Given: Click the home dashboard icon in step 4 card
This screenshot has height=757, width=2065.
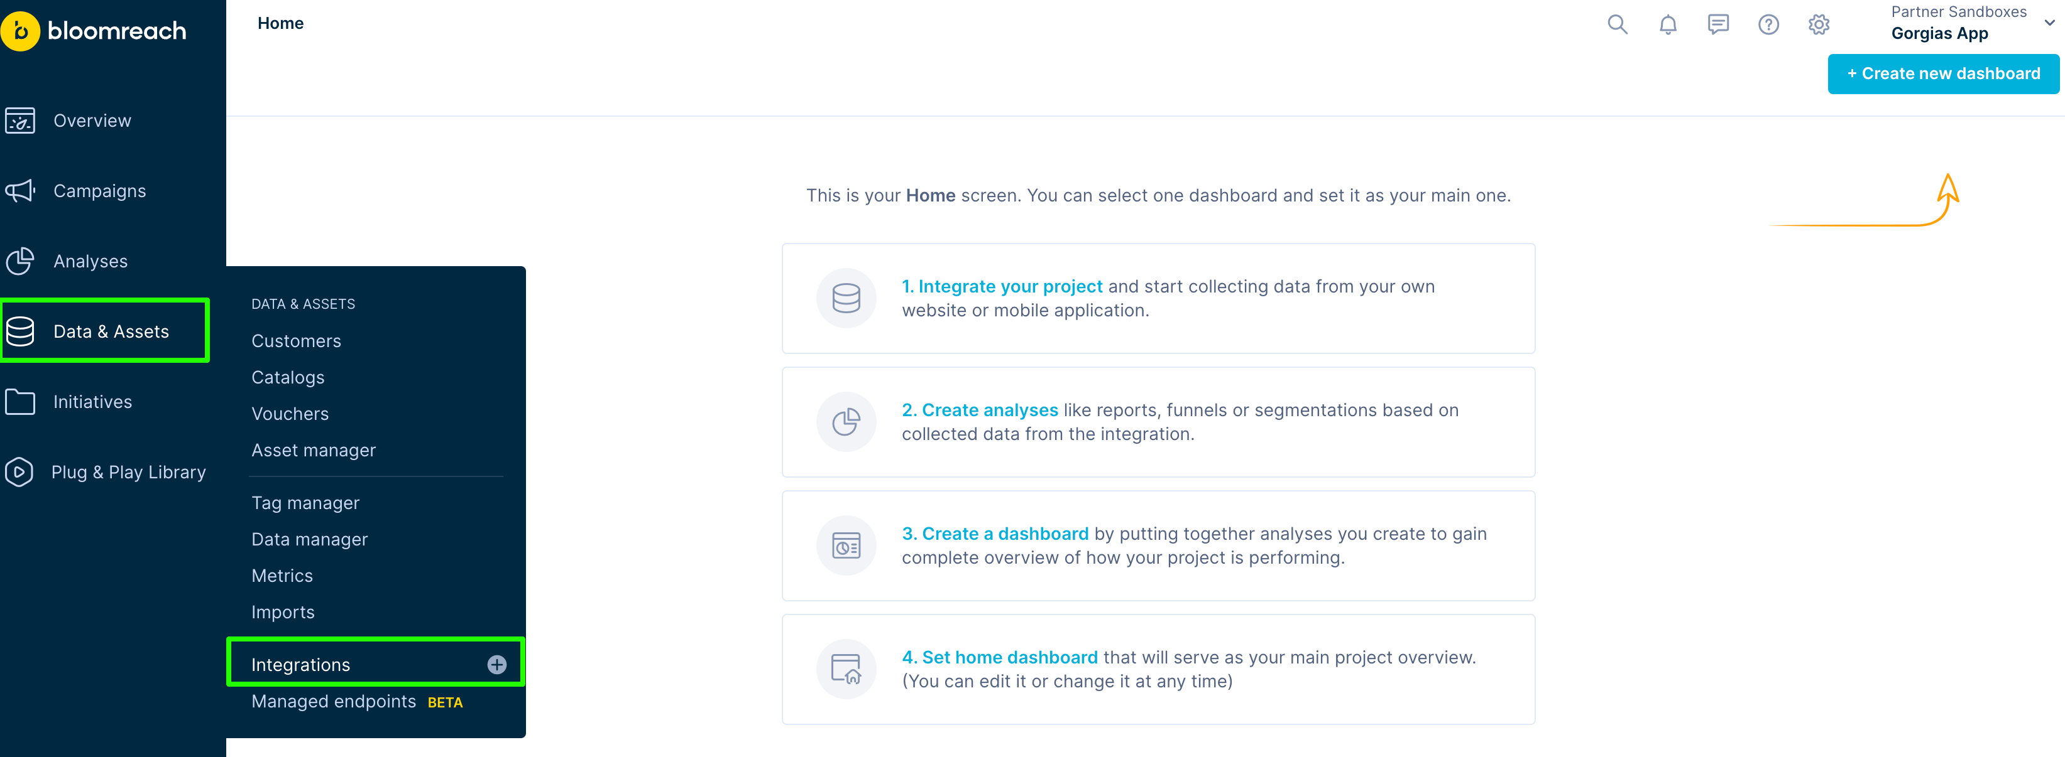Looking at the screenshot, I should click(846, 669).
